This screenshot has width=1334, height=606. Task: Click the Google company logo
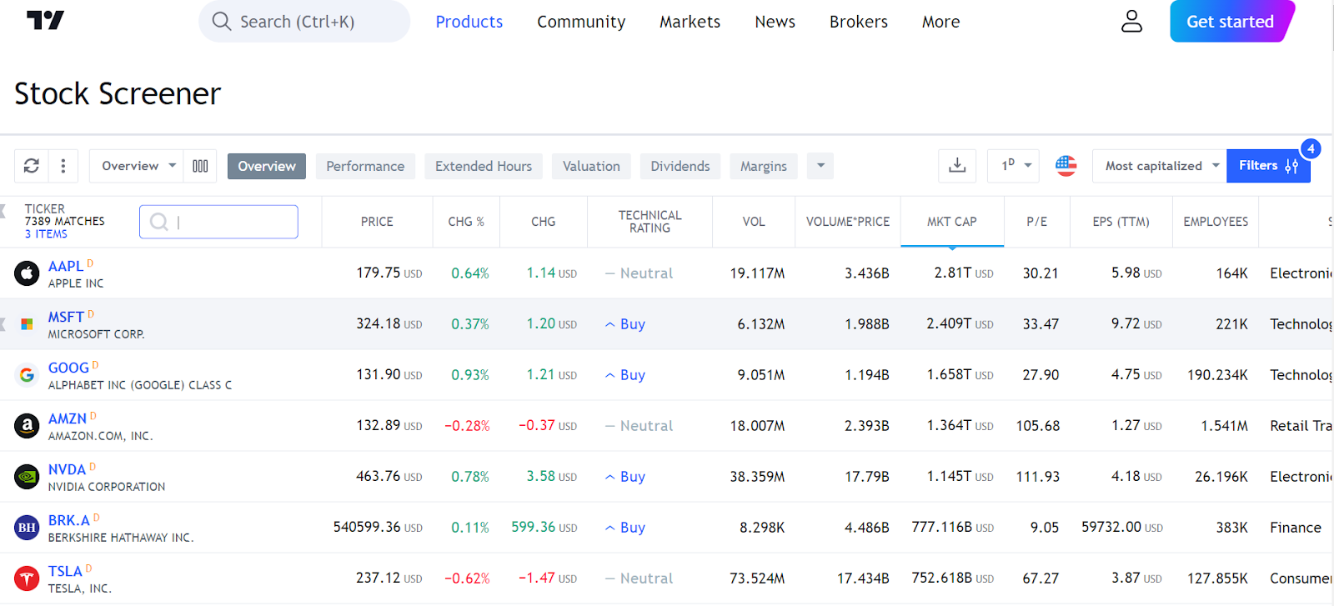click(27, 375)
